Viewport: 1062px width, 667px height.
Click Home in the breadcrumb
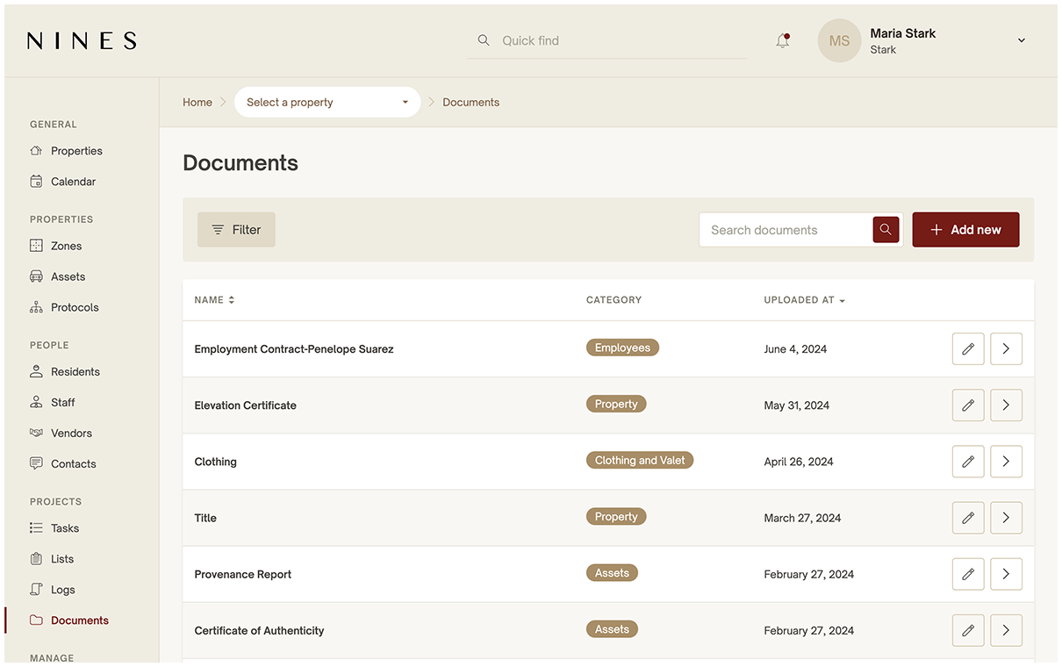point(197,102)
